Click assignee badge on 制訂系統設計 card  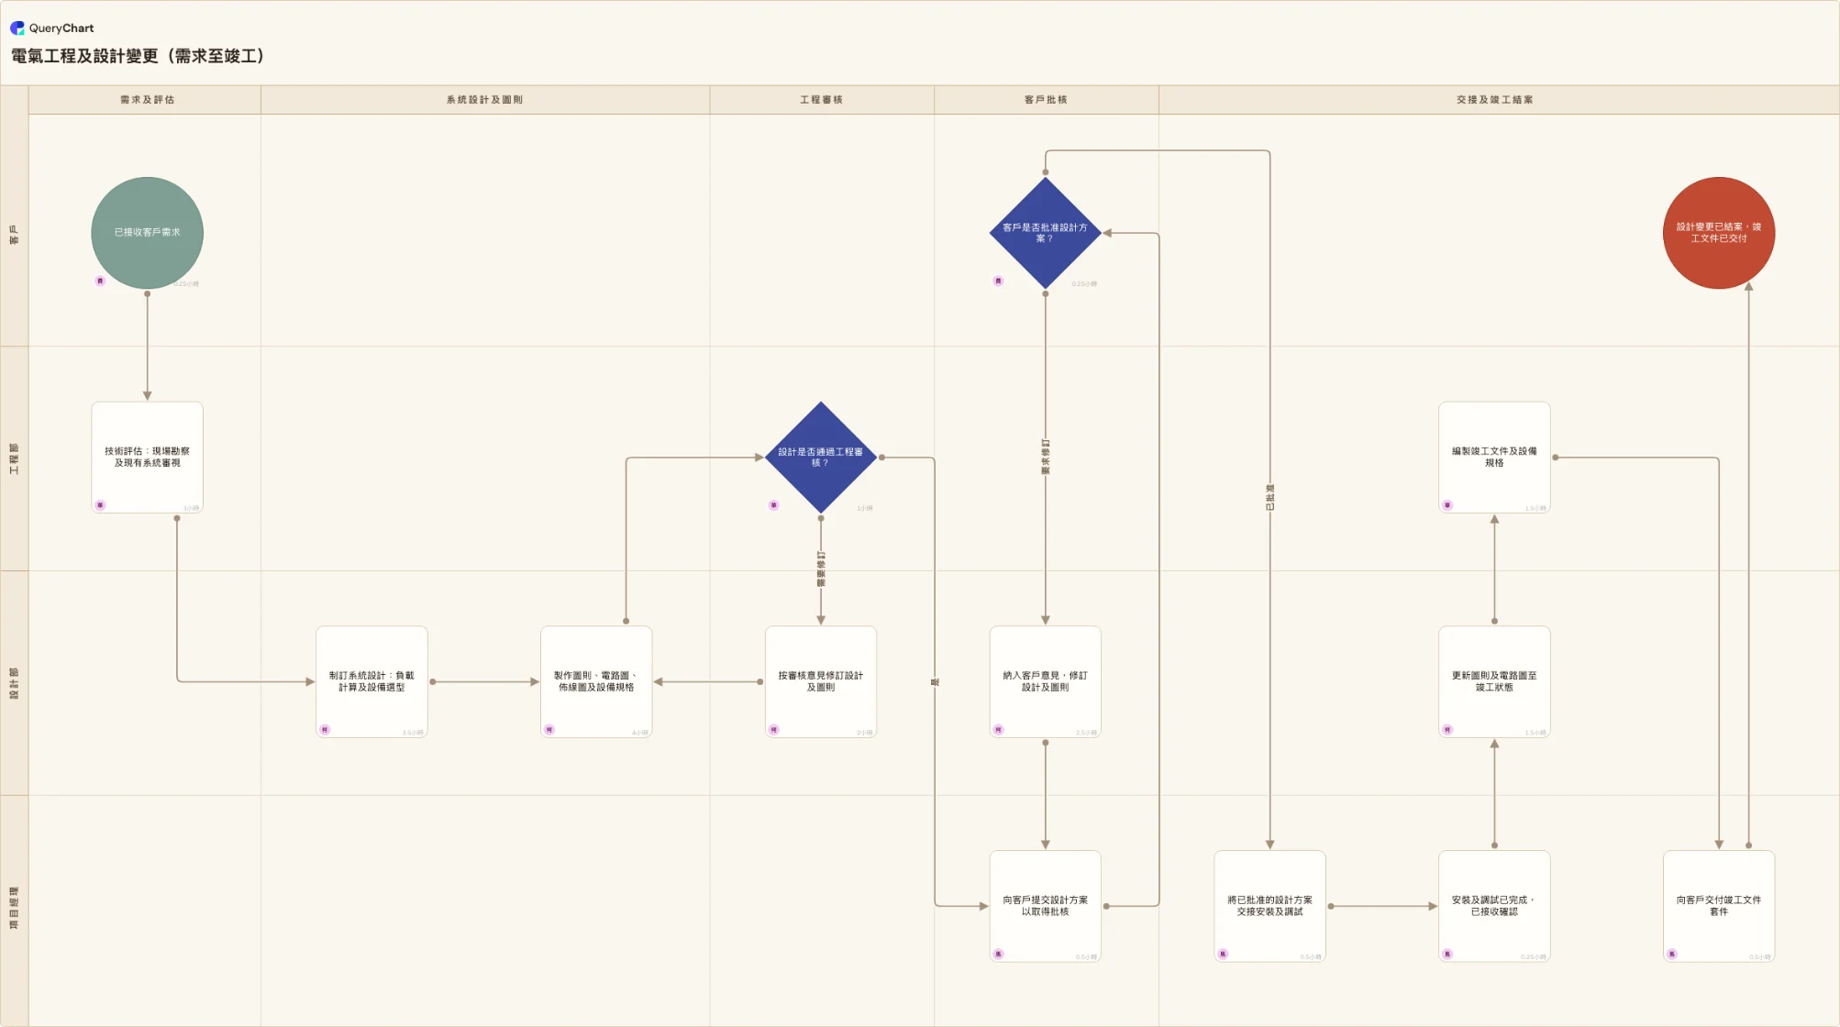click(x=325, y=730)
